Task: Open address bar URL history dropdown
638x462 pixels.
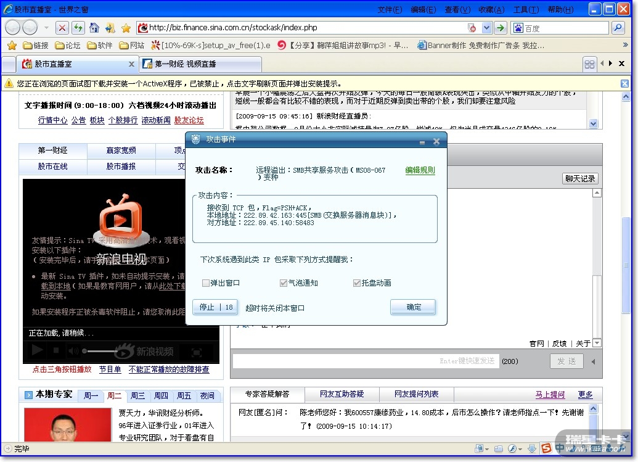Action: [x=486, y=28]
